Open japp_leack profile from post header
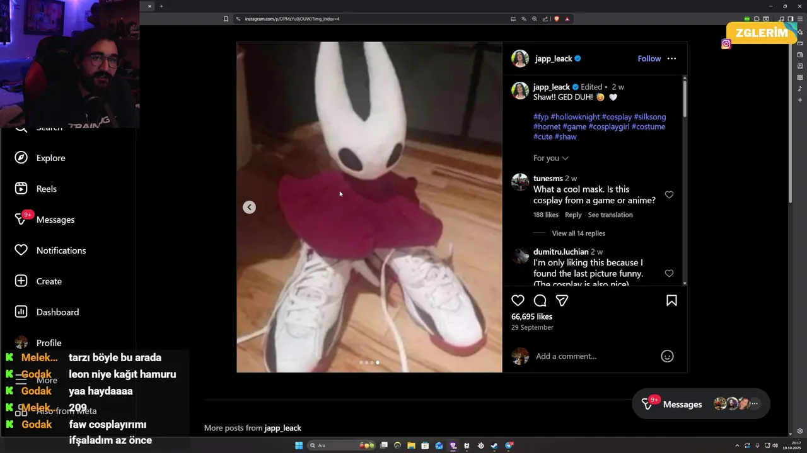Image resolution: width=807 pixels, height=453 pixels. pos(554,59)
